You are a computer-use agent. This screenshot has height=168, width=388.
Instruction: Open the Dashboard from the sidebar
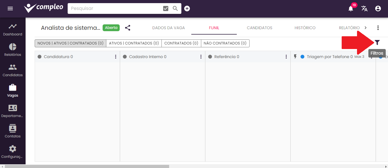13,30
